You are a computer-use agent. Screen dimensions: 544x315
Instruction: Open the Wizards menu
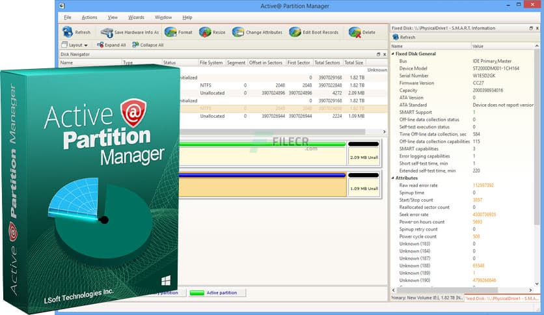(x=136, y=18)
